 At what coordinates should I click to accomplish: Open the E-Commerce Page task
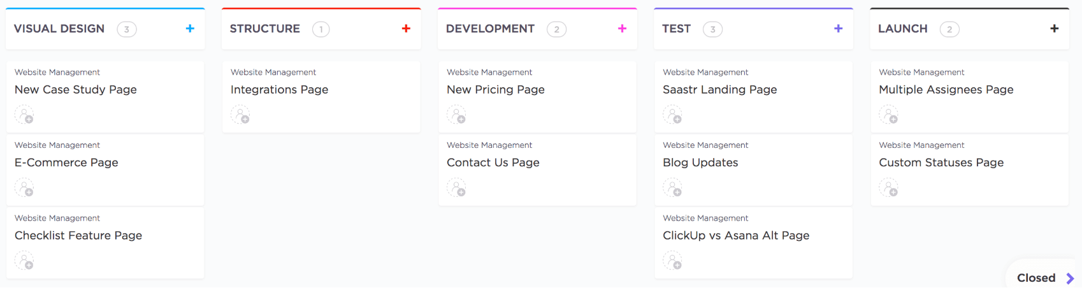66,163
